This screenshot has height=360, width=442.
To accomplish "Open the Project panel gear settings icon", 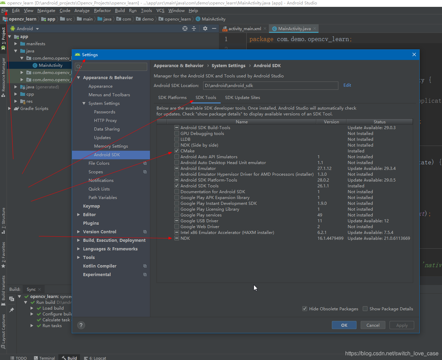I will point(205,28).
